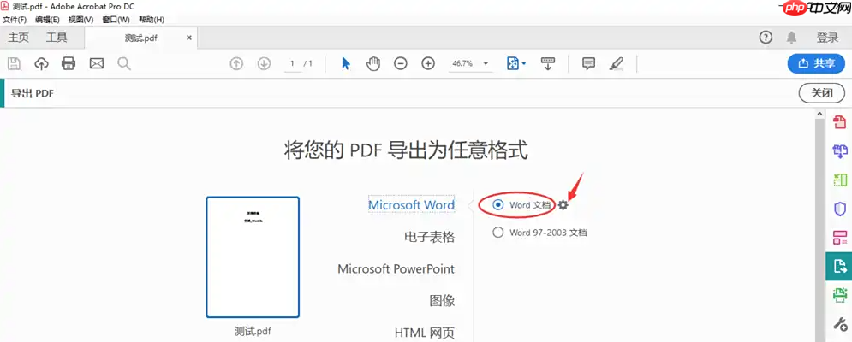The width and height of the screenshot is (852, 342).
Task: Add a sticky note comment
Action: [588, 63]
